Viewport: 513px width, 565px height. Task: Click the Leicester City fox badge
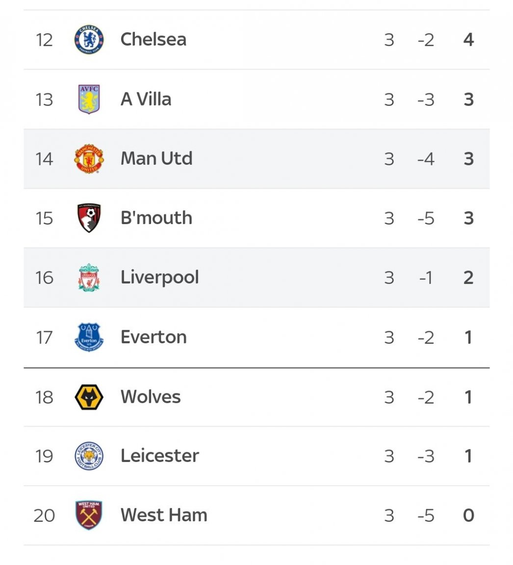(x=89, y=456)
